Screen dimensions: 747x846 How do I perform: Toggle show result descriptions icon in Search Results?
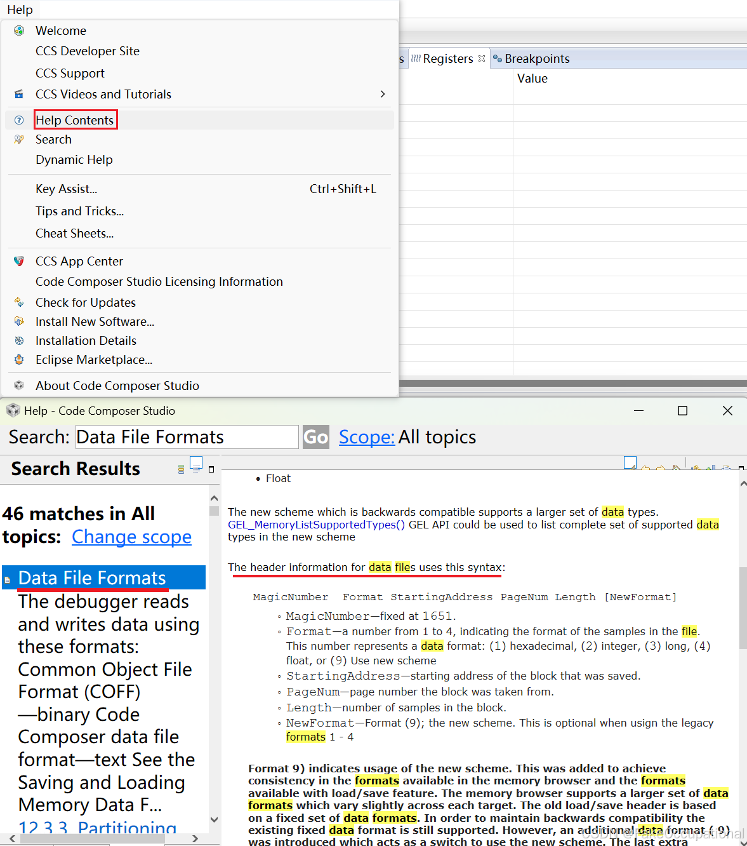pyautogui.click(x=196, y=465)
